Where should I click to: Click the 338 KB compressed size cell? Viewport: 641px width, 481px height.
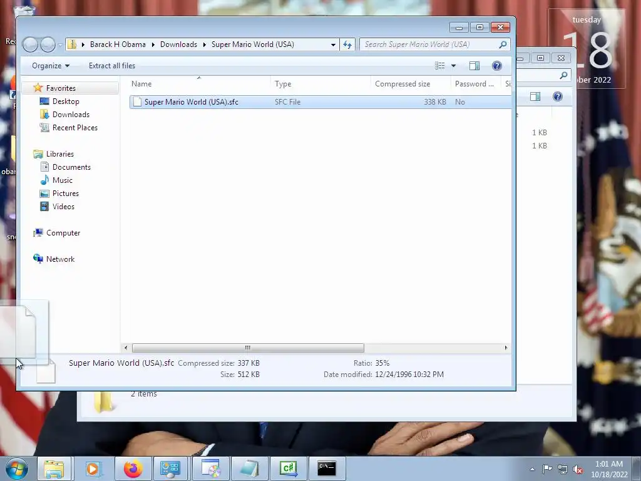[x=434, y=102]
